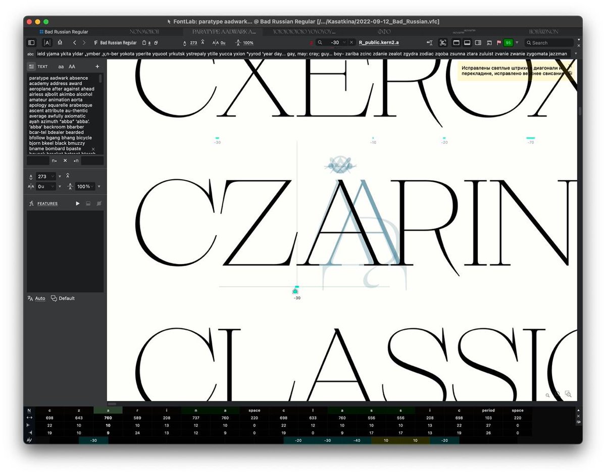
Task: Click Bad Russian Regular font name in toolbar
Action: 118,43
